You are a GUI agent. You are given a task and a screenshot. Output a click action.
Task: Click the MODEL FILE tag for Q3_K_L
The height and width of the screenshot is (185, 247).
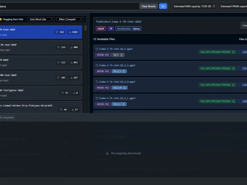[103, 104]
